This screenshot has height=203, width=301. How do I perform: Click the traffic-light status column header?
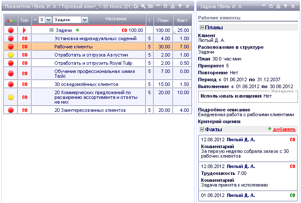pyautogui.click(x=11, y=20)
